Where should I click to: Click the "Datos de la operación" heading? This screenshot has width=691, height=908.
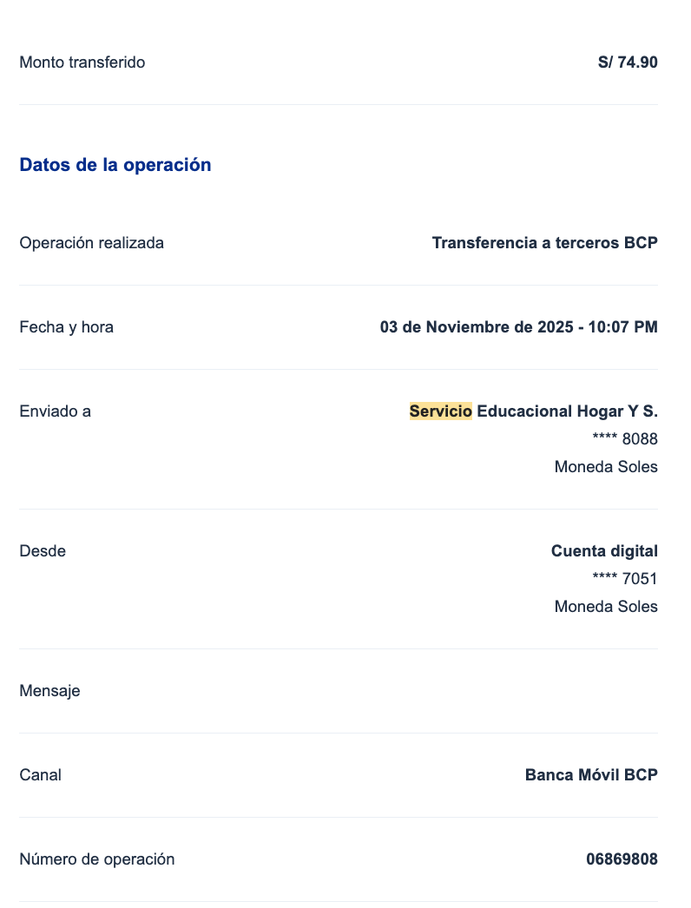(x=115, y=165)
